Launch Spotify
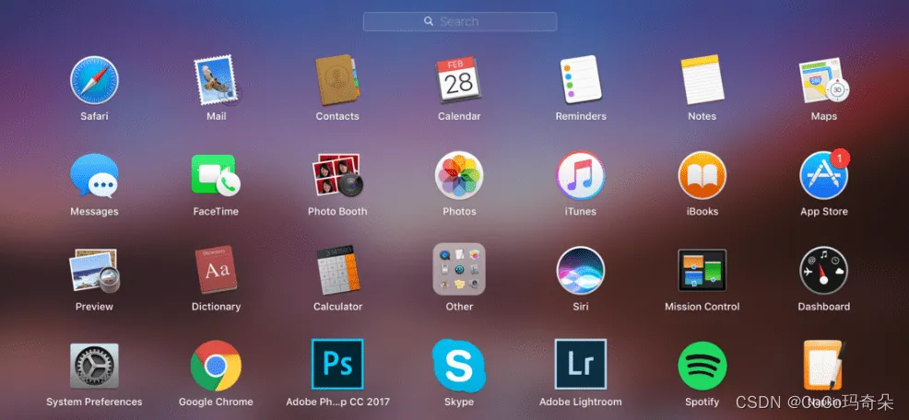The image size is (909, 420). tap(702, 366)
